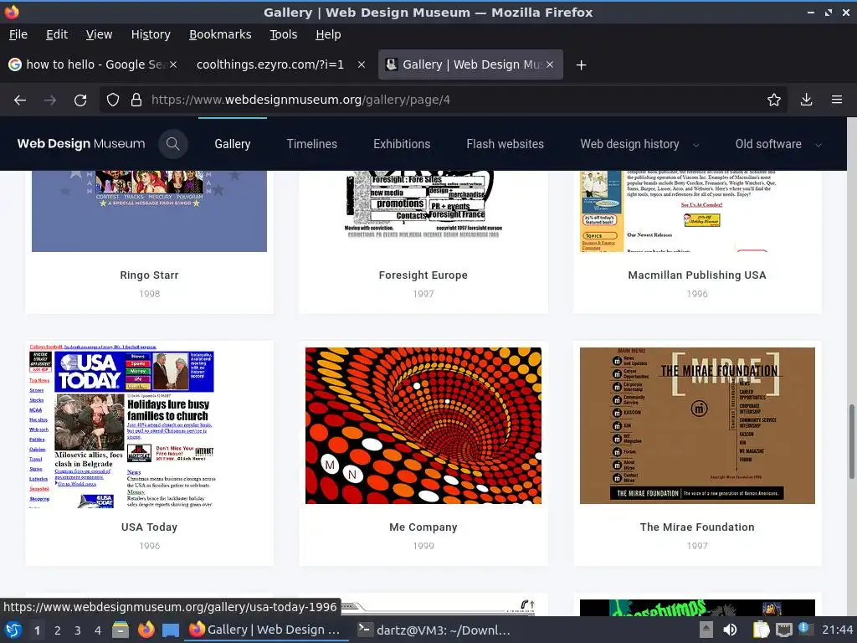Open the network monitor tray icon
This screenshot has width=857, height=643.
click(x=783, y=630)
